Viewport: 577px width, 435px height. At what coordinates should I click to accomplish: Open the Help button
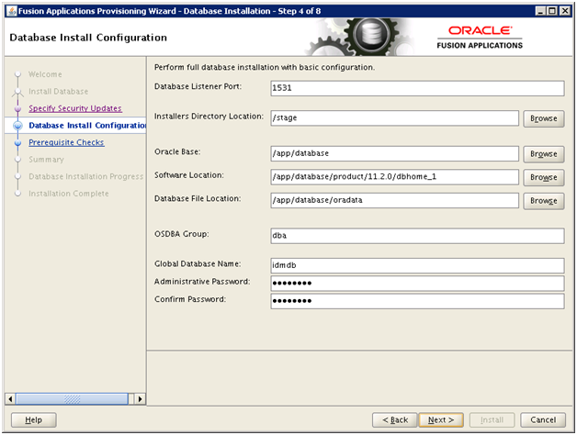(33, 420)
